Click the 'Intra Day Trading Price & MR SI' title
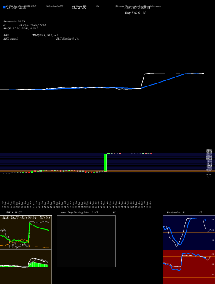Image resolution: width=215 pixels, height=284 pixels. coord(88,213)
